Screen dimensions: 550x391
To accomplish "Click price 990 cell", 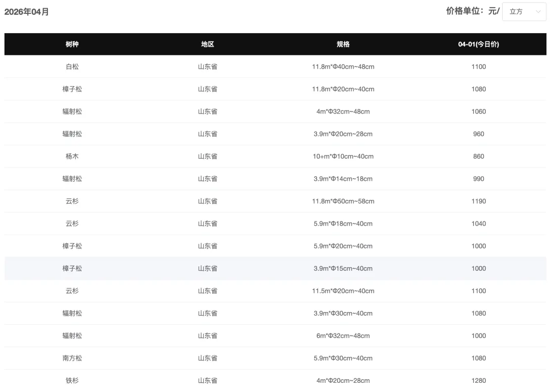I will click(x=478, y=179).
